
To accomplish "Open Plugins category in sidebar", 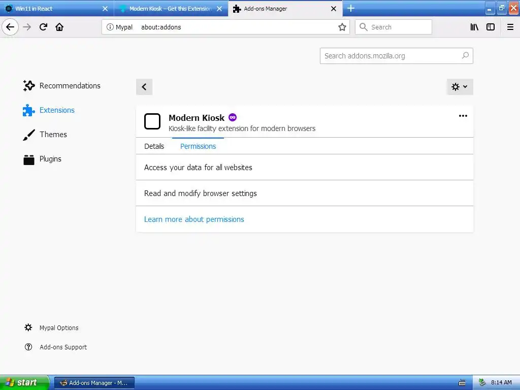I will (x=42, y=159).
